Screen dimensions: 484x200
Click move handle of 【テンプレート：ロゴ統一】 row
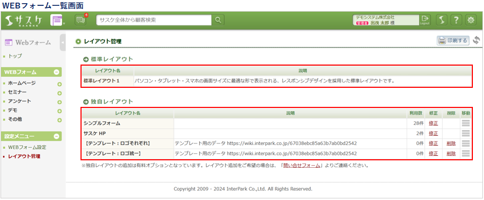[x=466, y=153]
